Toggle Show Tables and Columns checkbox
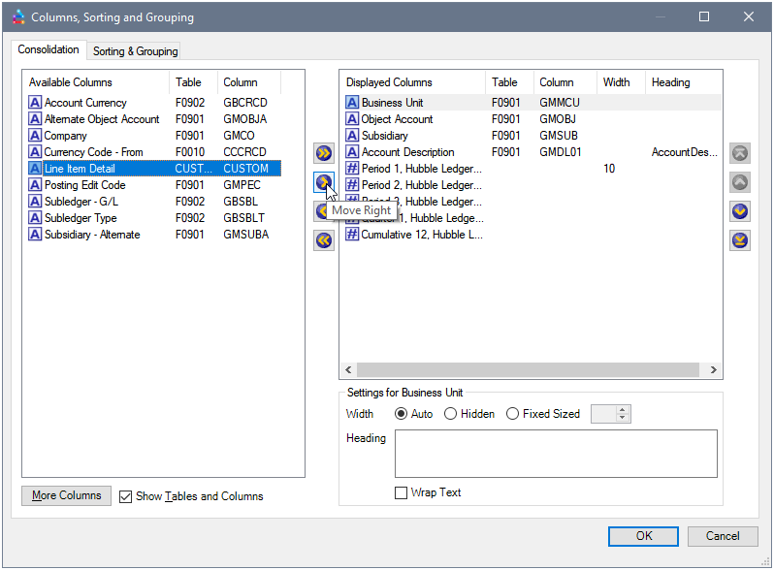 (126, 496)
